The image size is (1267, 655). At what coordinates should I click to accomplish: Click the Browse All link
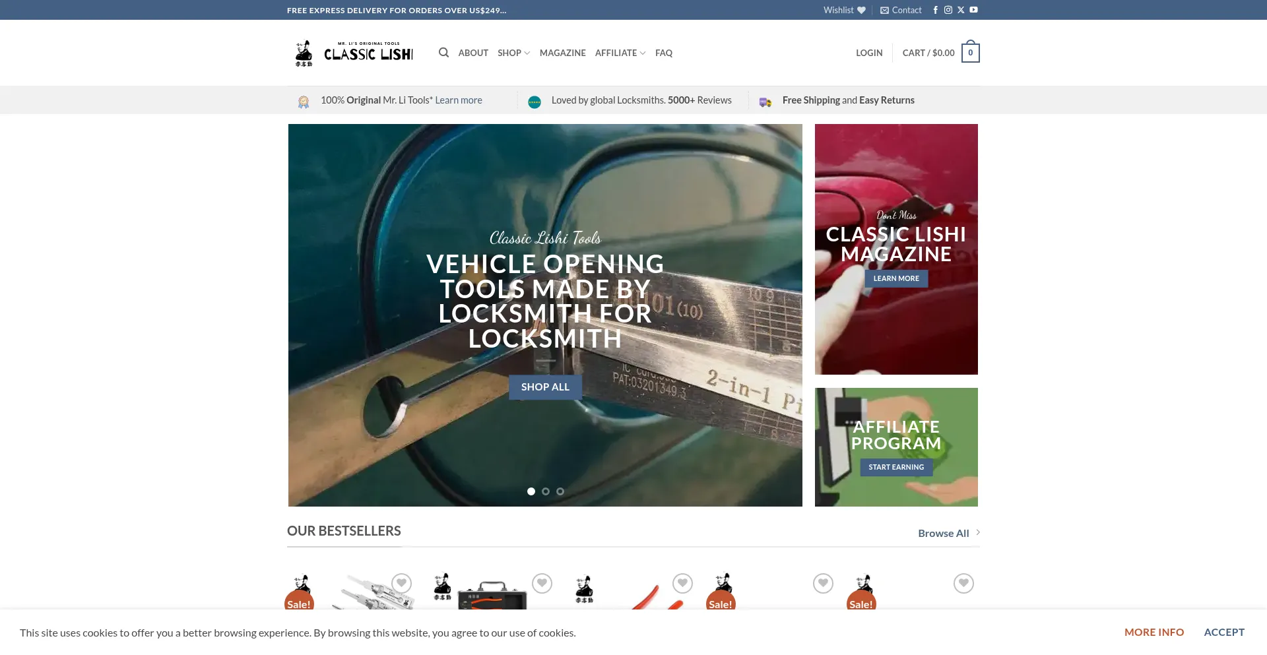click(x=944, y=533)
